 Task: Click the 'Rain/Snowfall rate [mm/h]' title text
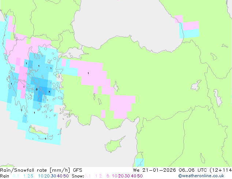click(x=35, y=170)
